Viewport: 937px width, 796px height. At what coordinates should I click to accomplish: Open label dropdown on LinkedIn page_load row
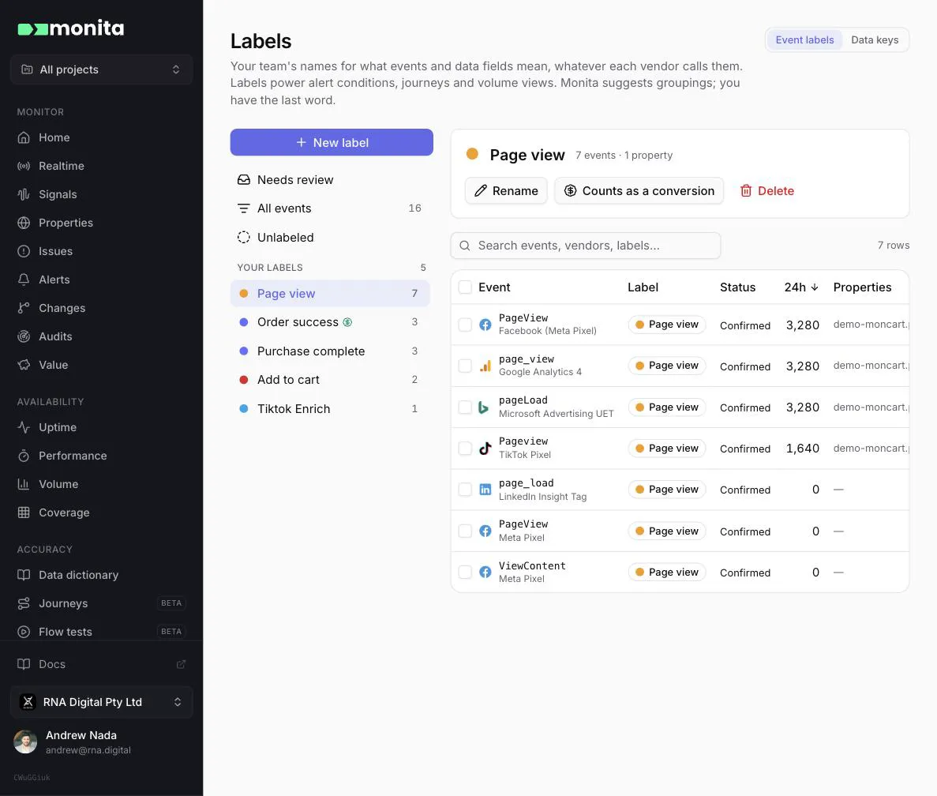pyautogui.click(x=667, y=490)
